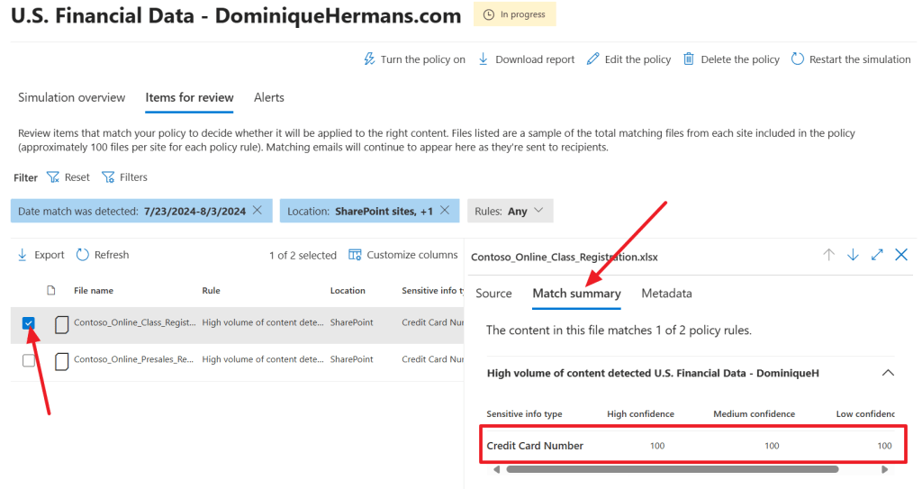
Task: Click the Turn the policy on lightning icon
Action: pyautogui.click(x=368, y=59)
